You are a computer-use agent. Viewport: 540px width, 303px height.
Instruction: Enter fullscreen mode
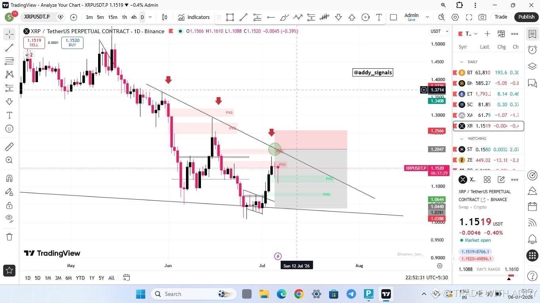click(469, 17)
